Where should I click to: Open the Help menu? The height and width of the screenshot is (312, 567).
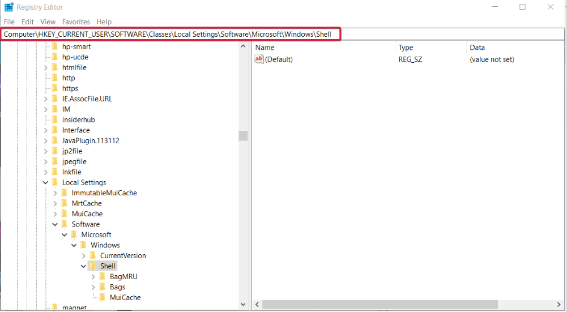(x=104, y=22)
